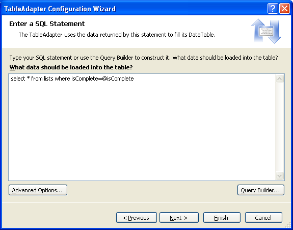Place cursor after @isComplete in SQL statement

pos(134,79)
